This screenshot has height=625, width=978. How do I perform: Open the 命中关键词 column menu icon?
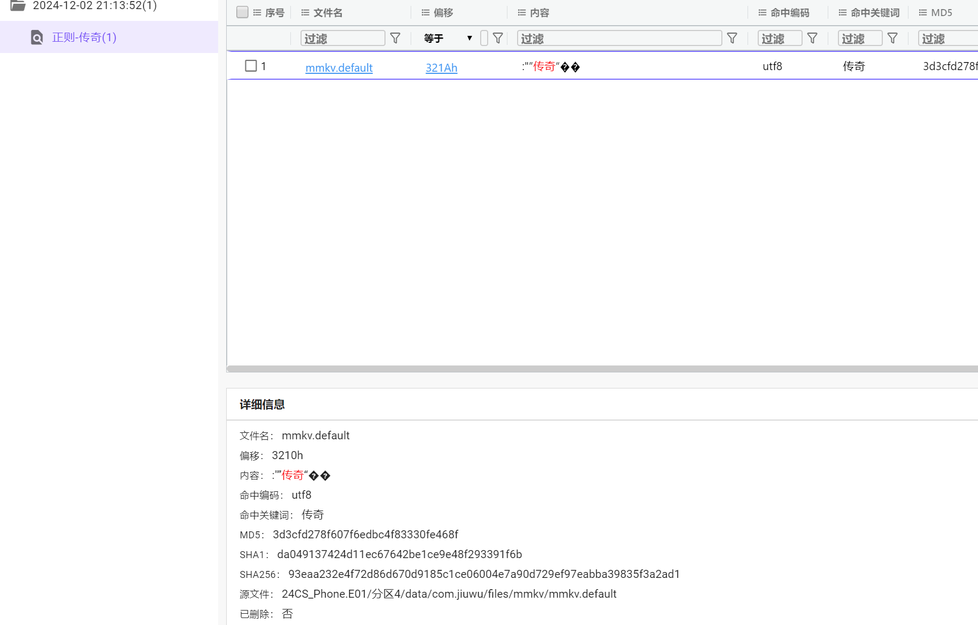[843, 13]
